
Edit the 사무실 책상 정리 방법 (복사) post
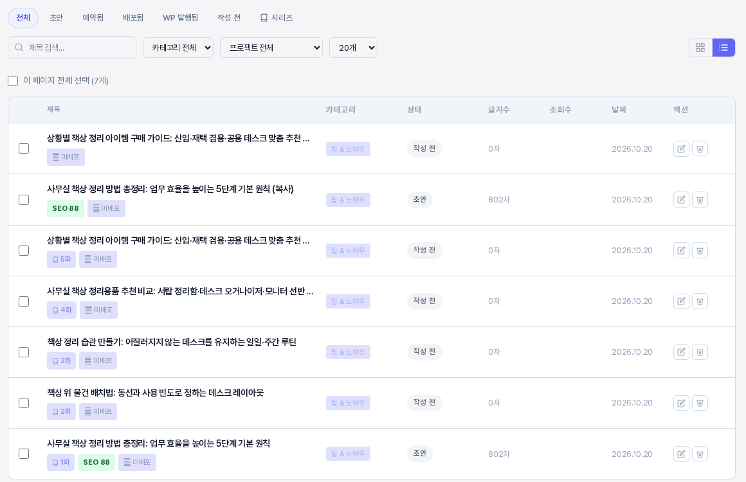[x=681, y=200]
